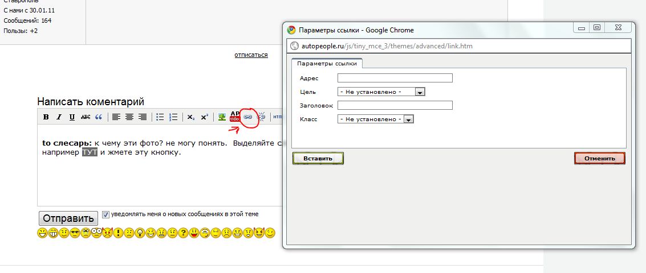Insert the exclamation mark smiley

pos(118,234)
